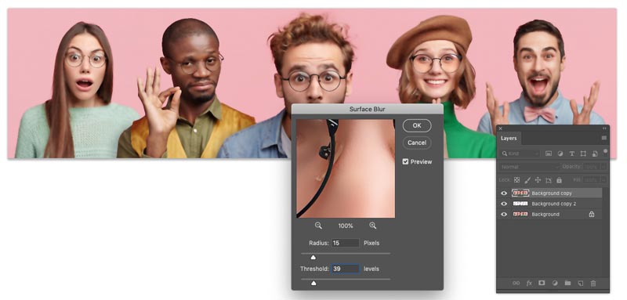Uncheck the Preview checkbox
Viewport: 627px width, 300px height.
click(405, 162)
